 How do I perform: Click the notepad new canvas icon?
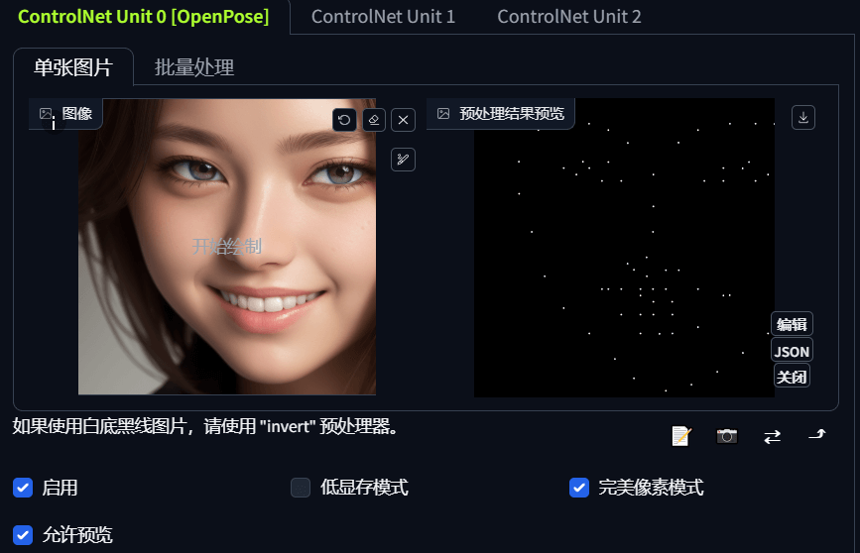681,436
